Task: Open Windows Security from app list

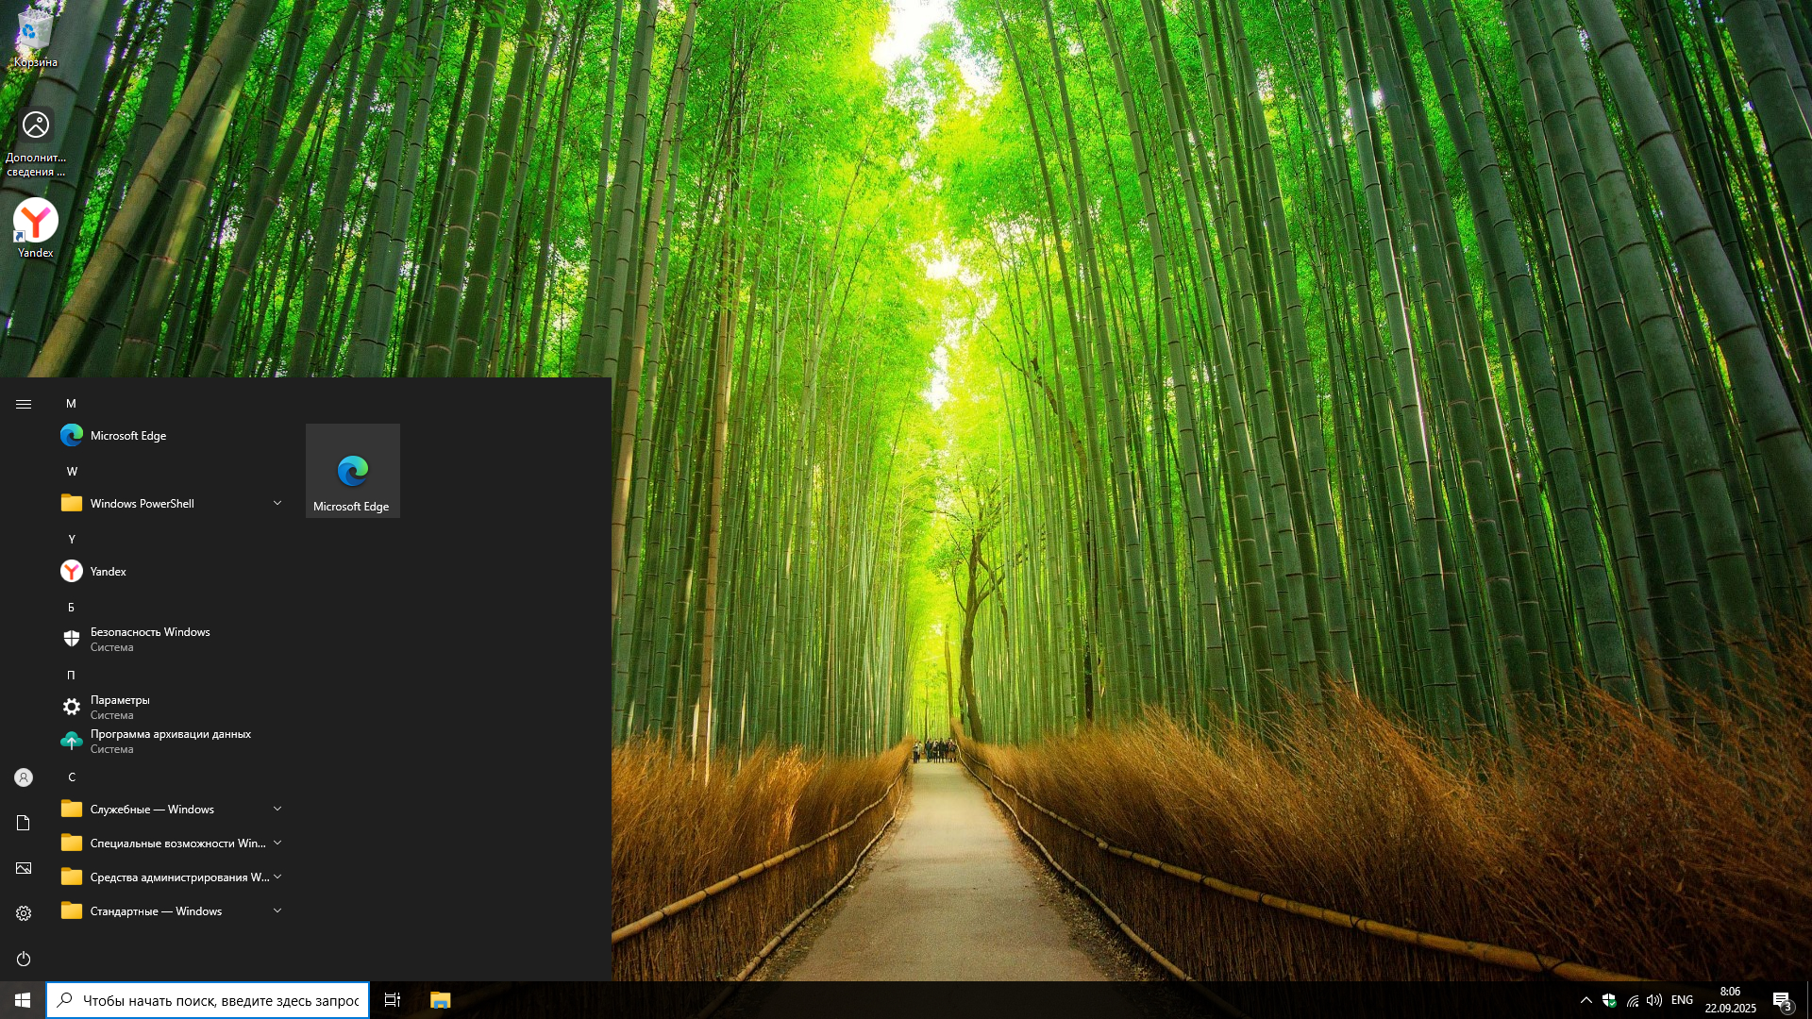Action: coord(149,639)
